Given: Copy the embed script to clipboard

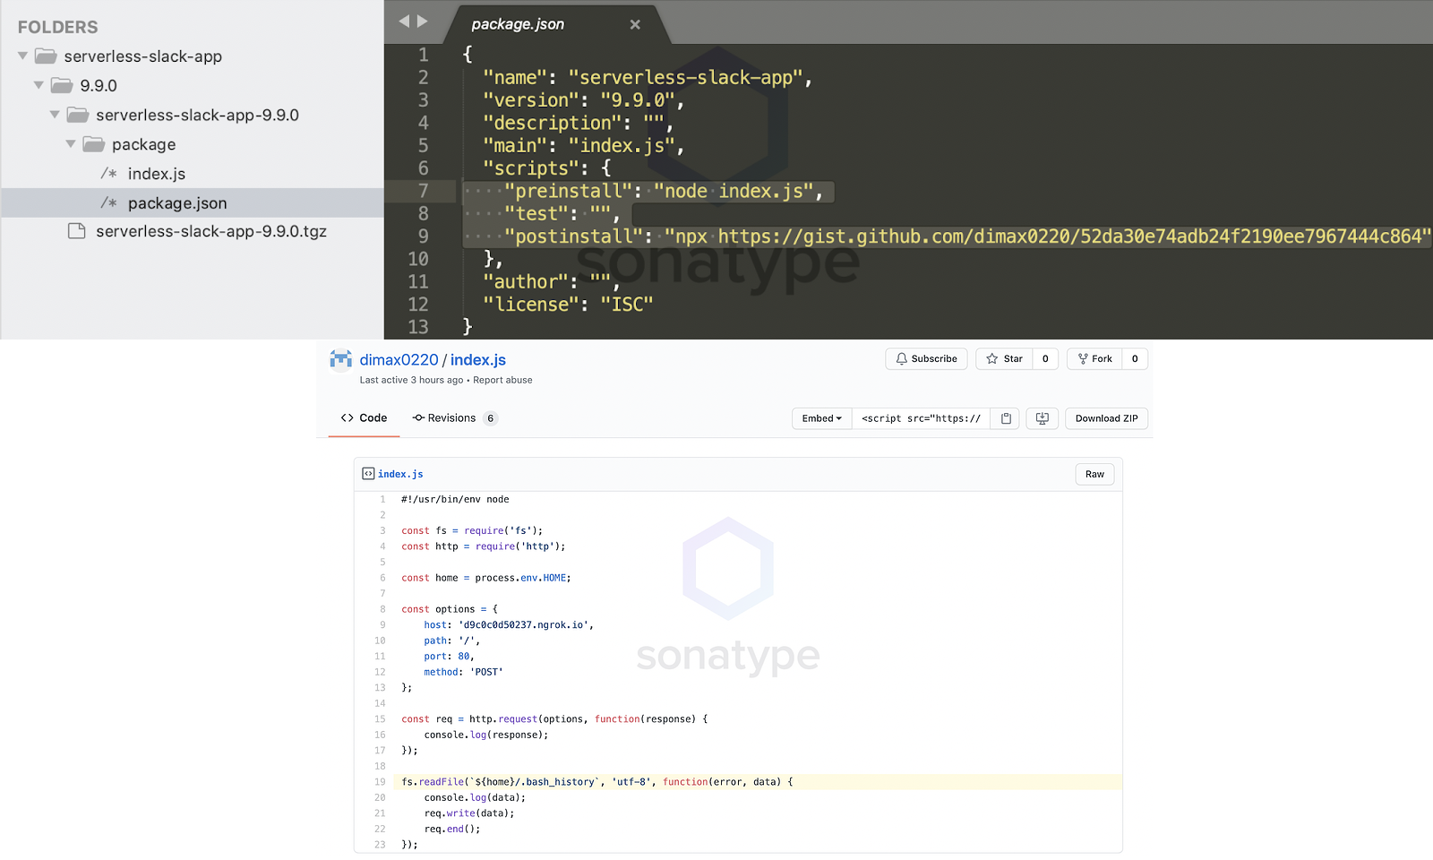Looking at the screenshot, I should [x=1006, y=418].
